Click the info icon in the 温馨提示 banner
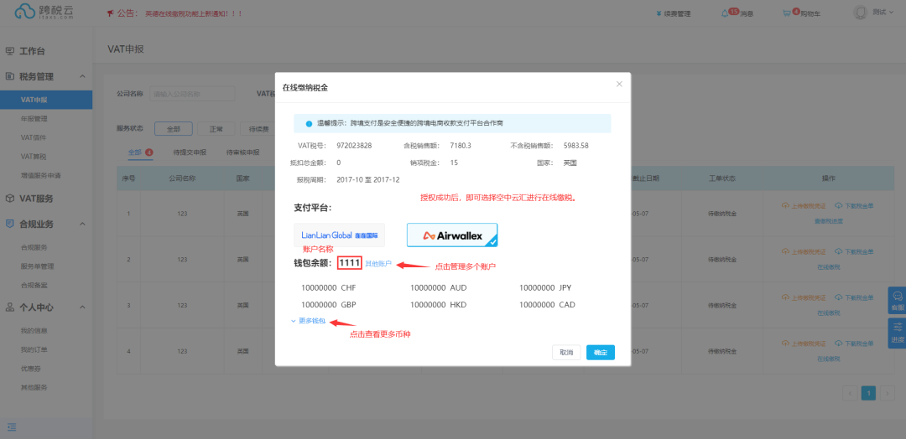 309,124
